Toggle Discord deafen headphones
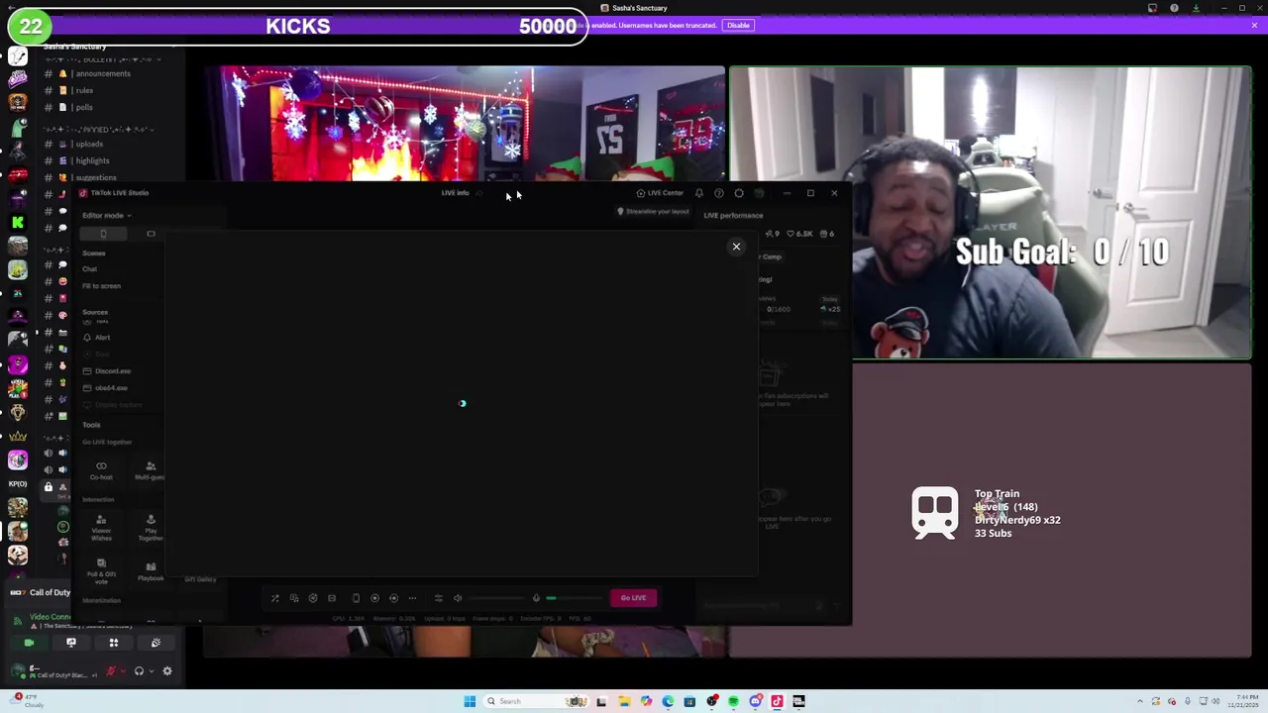This screenshot has height=713, width=1268. click(x=139, y=671)
